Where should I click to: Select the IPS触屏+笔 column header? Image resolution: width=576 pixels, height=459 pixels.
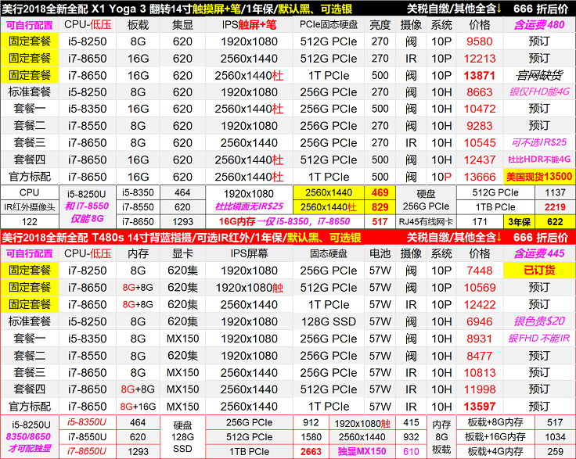pos(249,25)
